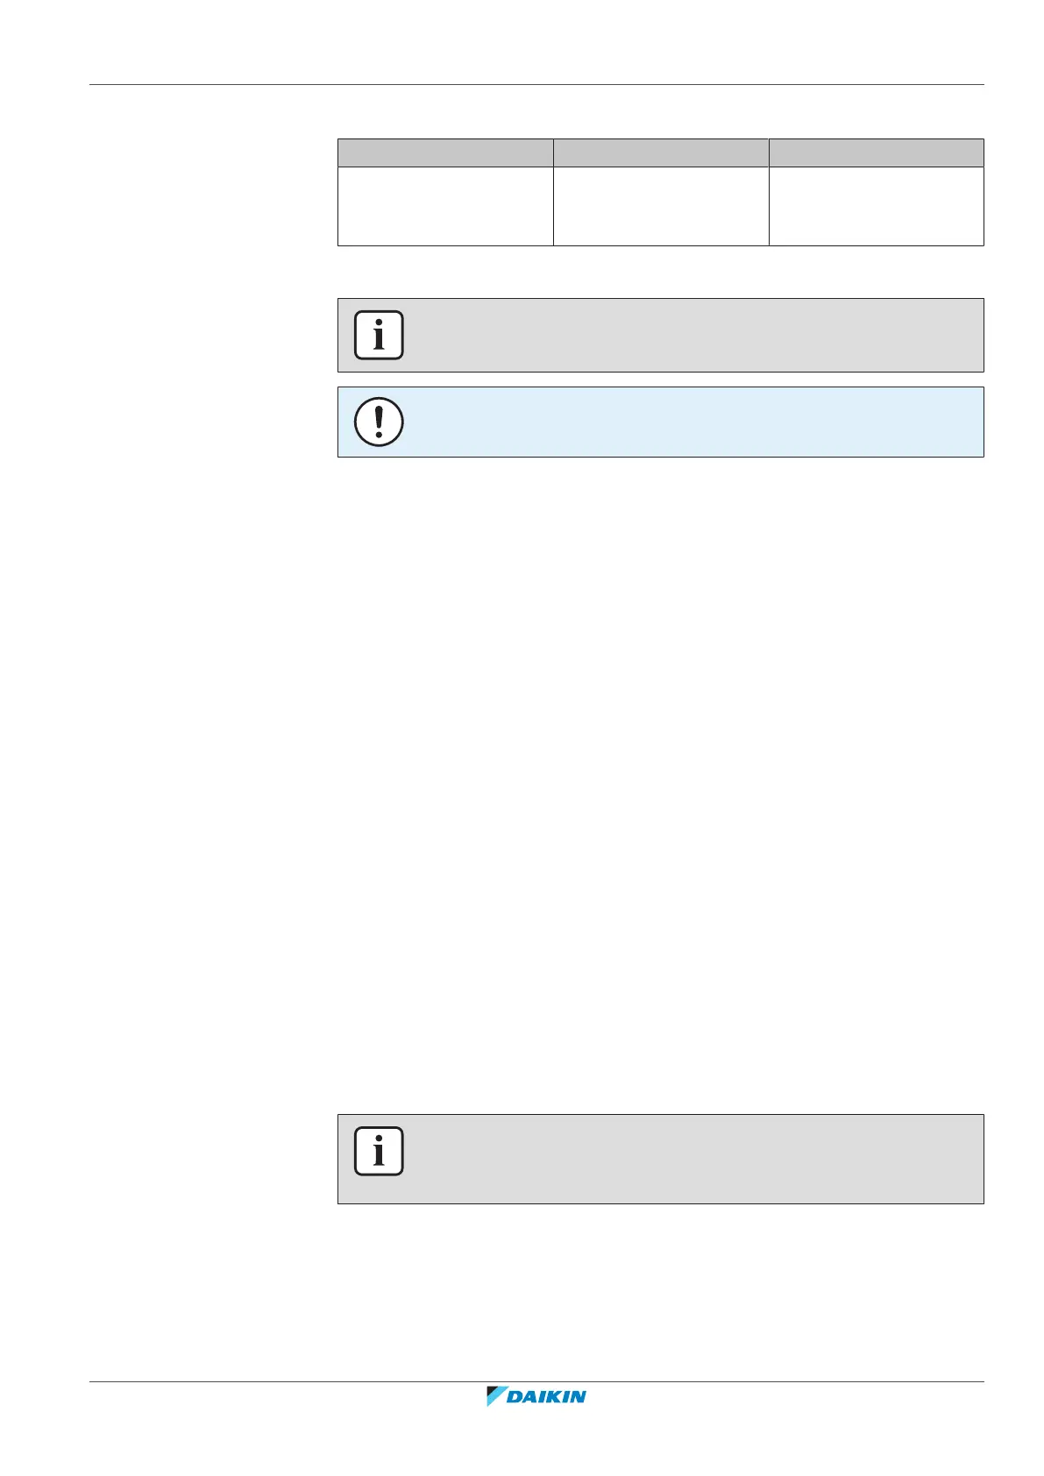Click inside the light blue notice box
Image resolution: width=1044 pixels, height=1476 pixels.
click(684, 422)
